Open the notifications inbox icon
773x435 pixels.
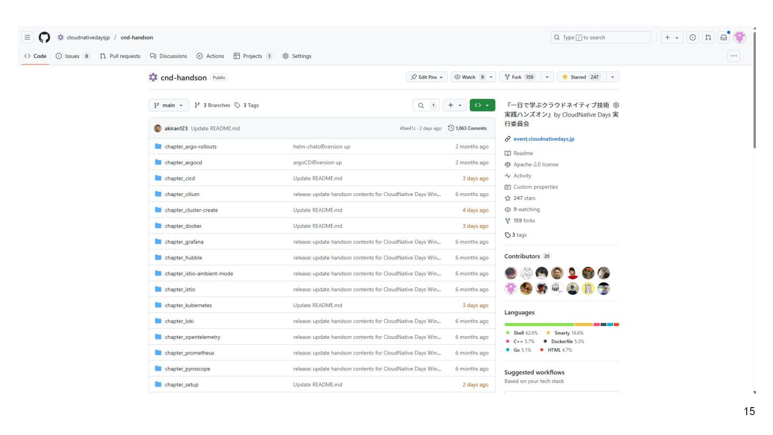point(724,38)
